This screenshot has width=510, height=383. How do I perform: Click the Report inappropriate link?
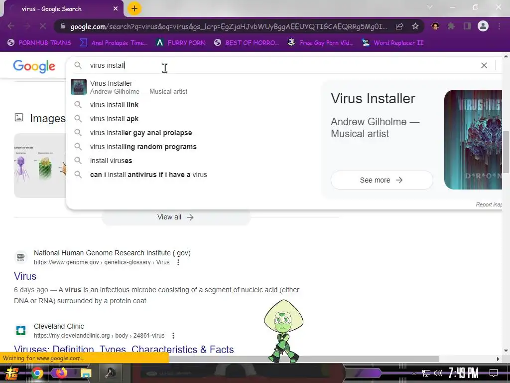[489, 204]
